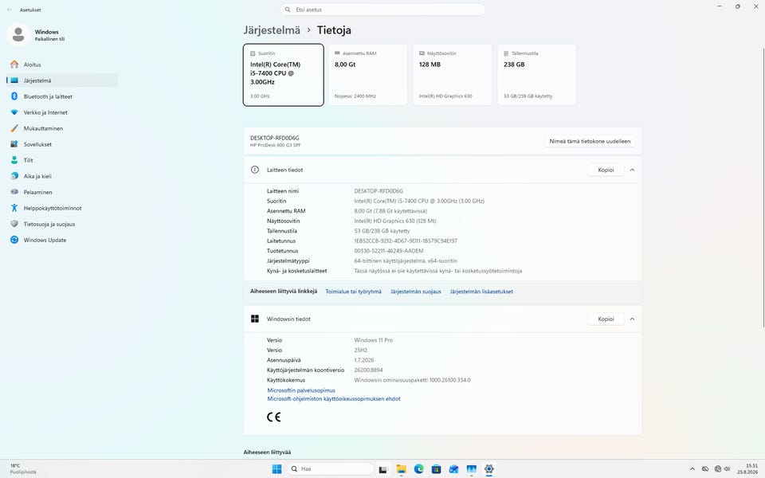The width and height of the screenshot is (765, 478).
Task: Open the monitor app icon on the taskbar
Action: [x=471, y=469]
